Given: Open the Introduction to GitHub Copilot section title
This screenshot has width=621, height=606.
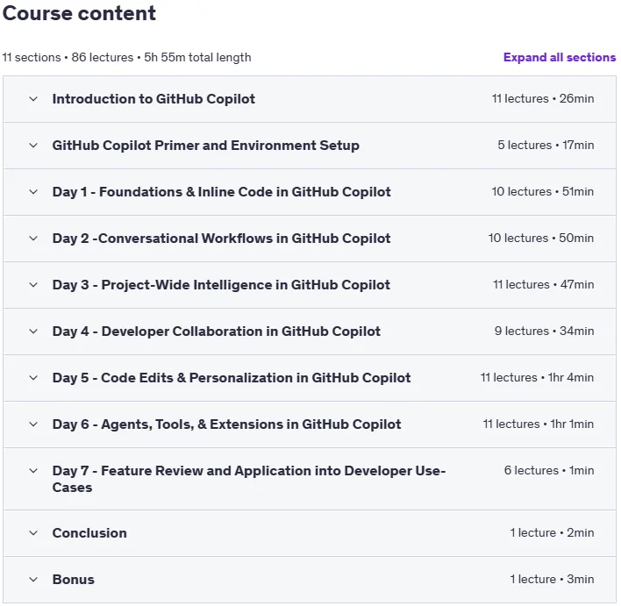Looking at the screenshot, I should coord(153,99).
